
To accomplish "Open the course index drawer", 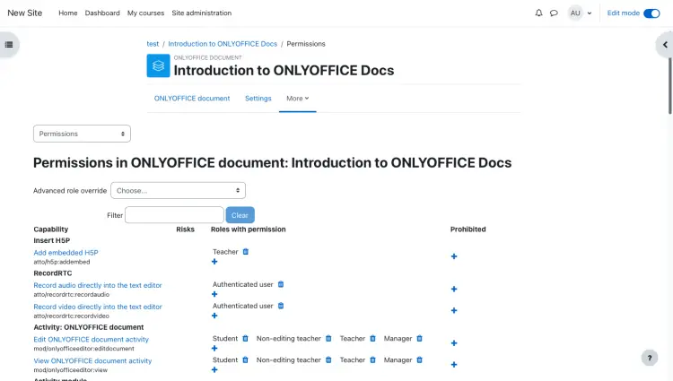I will pos(9,45).
